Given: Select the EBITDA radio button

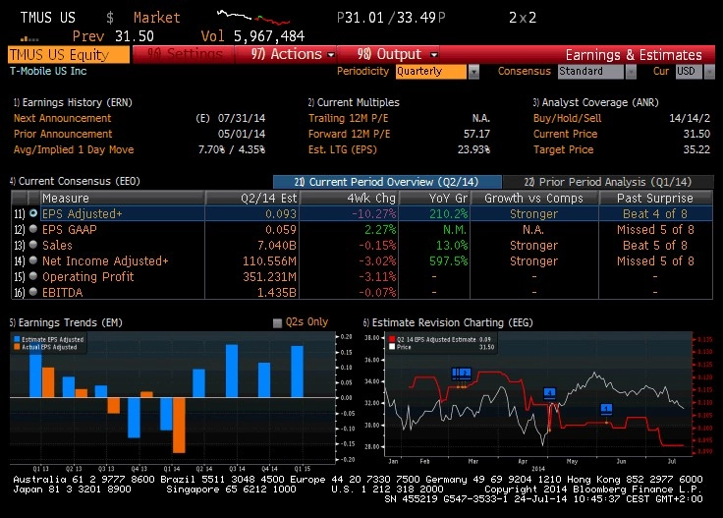Looking at the screenshot, I should pyautogui.click(x=33, y=292).
